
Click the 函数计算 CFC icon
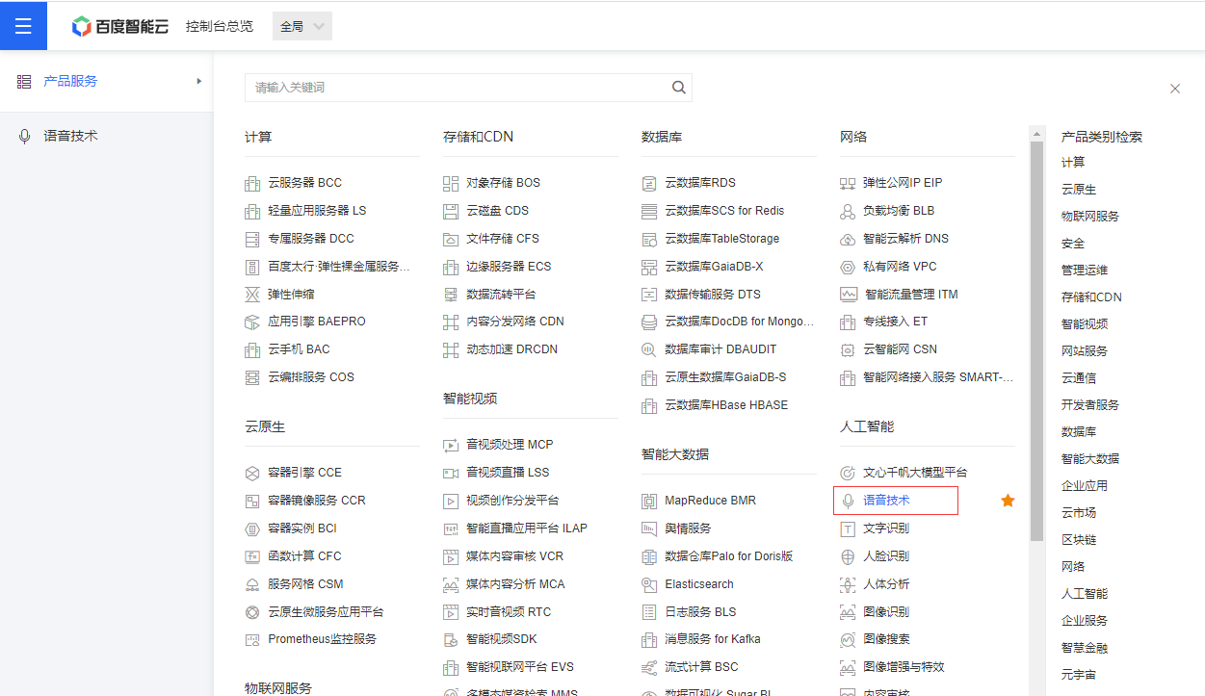tap(252, 557)
